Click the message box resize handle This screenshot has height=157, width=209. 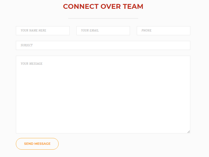coord(188,131)
